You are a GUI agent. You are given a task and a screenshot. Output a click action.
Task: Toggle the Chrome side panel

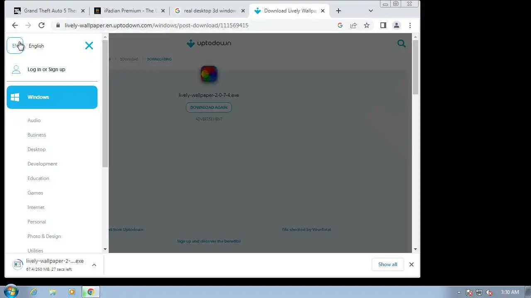pyautogui.click(x=383, y=25)
